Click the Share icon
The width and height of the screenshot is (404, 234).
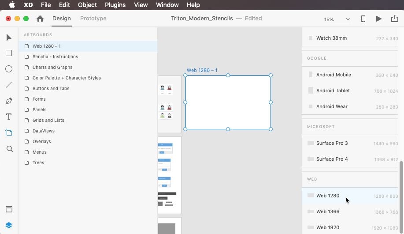[x=394, y=19]
